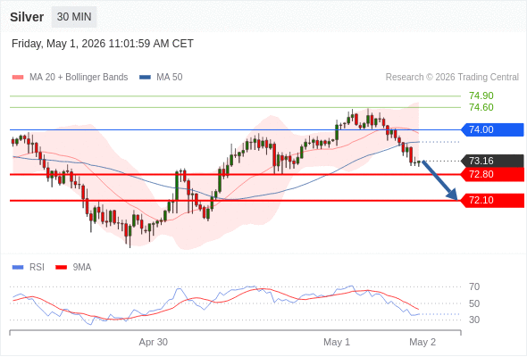The height and width of the screenshot is (357, 527).
Task: Click the Research © 2026 Trading Central credit
Action: tap(452, 78)
